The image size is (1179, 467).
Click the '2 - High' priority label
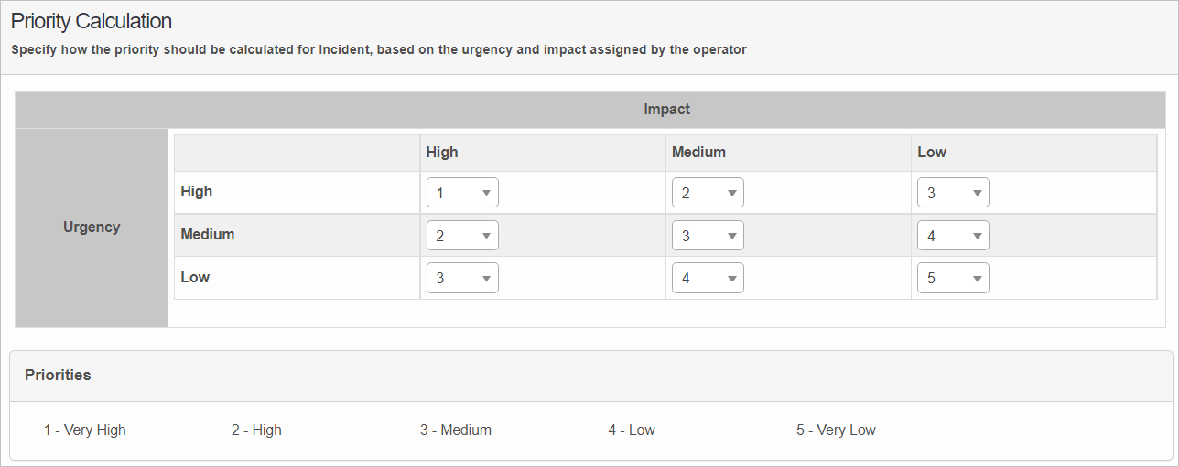(x=256, y=430)
